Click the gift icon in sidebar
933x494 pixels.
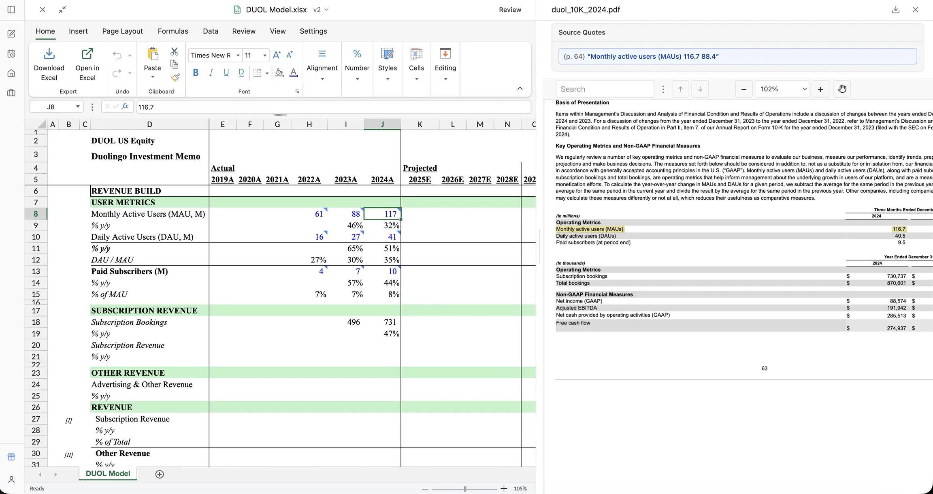11,457
